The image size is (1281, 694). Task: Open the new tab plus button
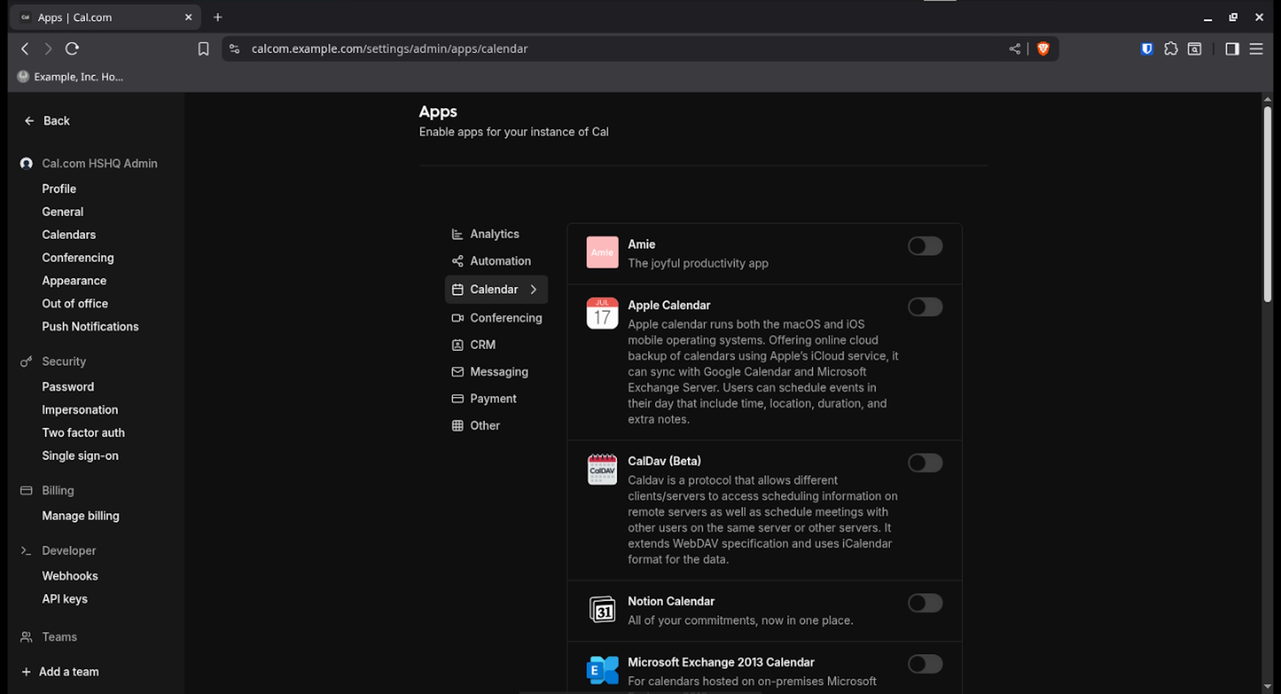tap(218, 17)
